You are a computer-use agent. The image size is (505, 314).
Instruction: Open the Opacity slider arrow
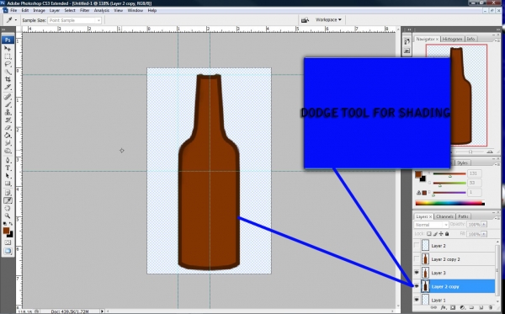pyautogui.click(x=484, y=225)
